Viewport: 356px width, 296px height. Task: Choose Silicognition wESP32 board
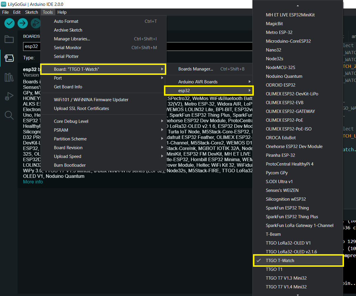(x=298, y=199)
